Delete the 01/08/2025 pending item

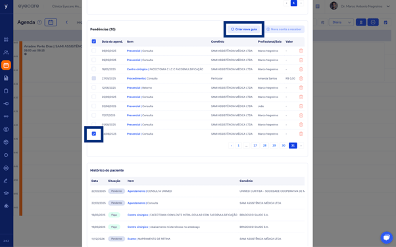click(x=301, y=125)
